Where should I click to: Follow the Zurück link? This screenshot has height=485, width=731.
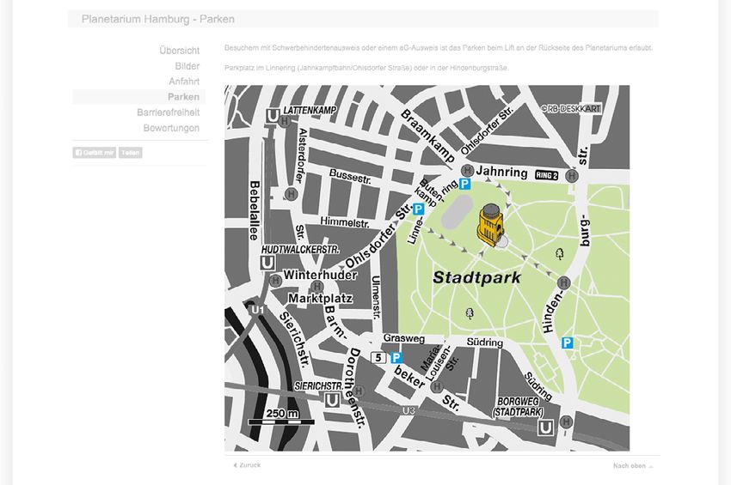[247, 465]
